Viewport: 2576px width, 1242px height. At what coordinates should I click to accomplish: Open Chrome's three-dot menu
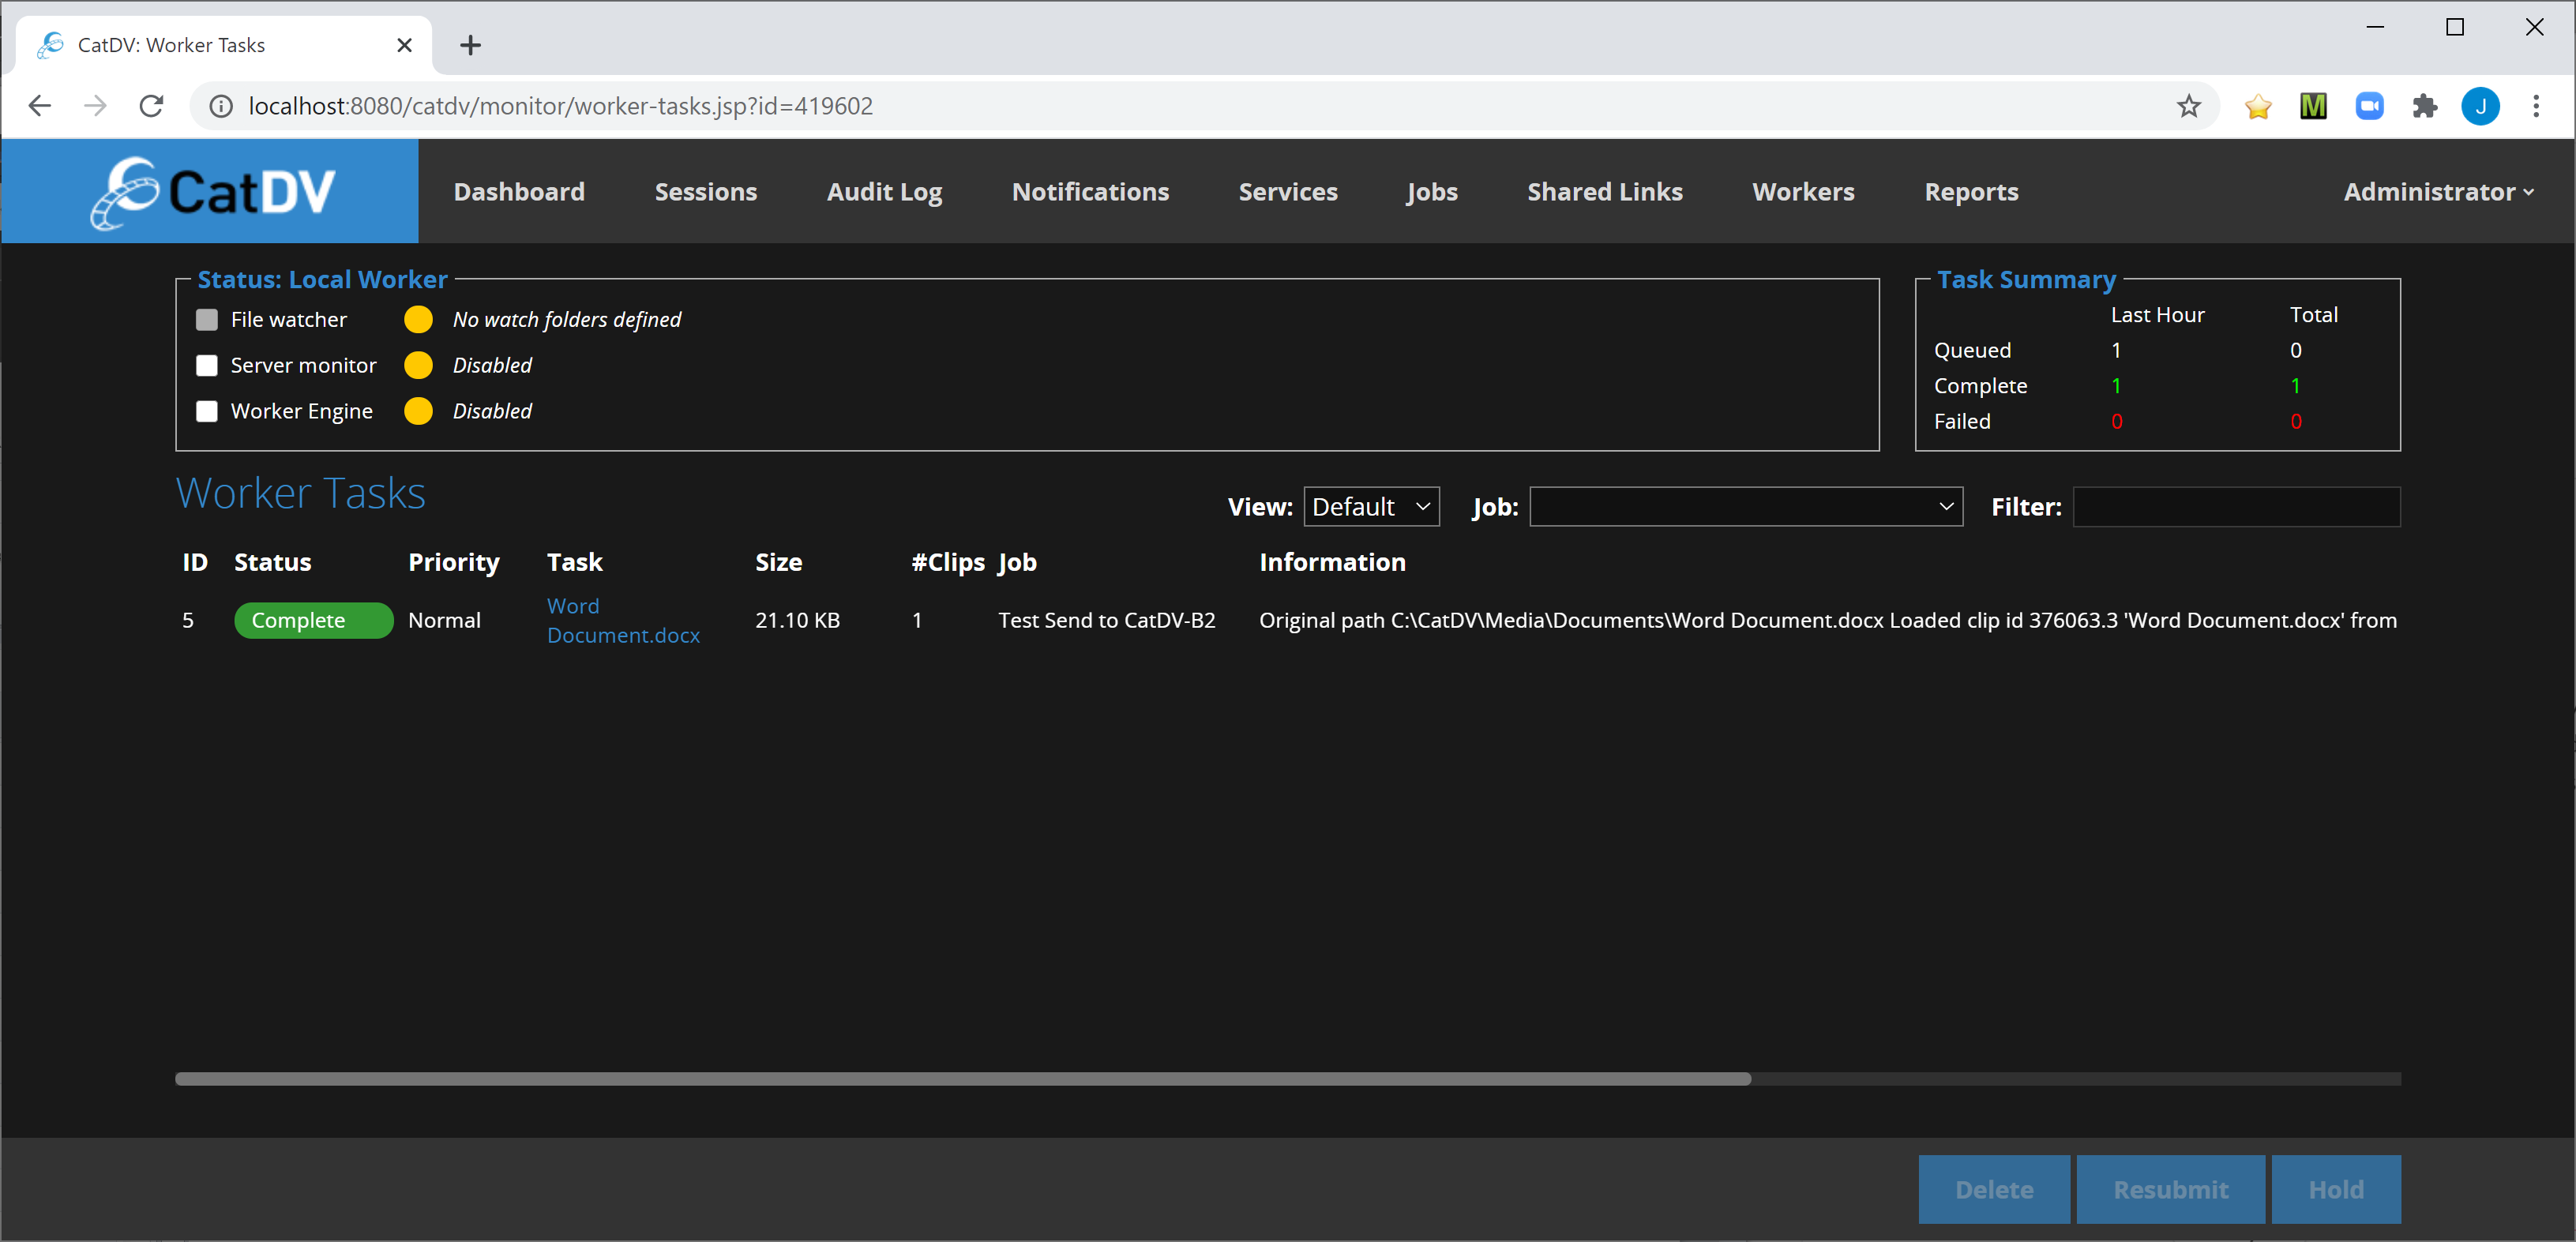[2535, 106]
